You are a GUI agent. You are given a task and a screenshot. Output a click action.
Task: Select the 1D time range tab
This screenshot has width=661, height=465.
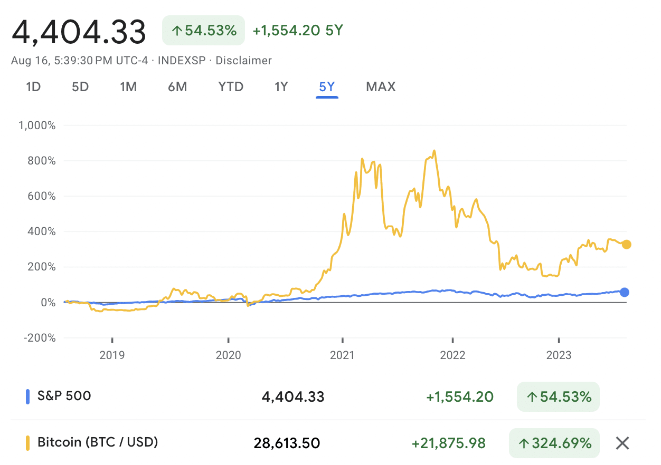point(33,86)
